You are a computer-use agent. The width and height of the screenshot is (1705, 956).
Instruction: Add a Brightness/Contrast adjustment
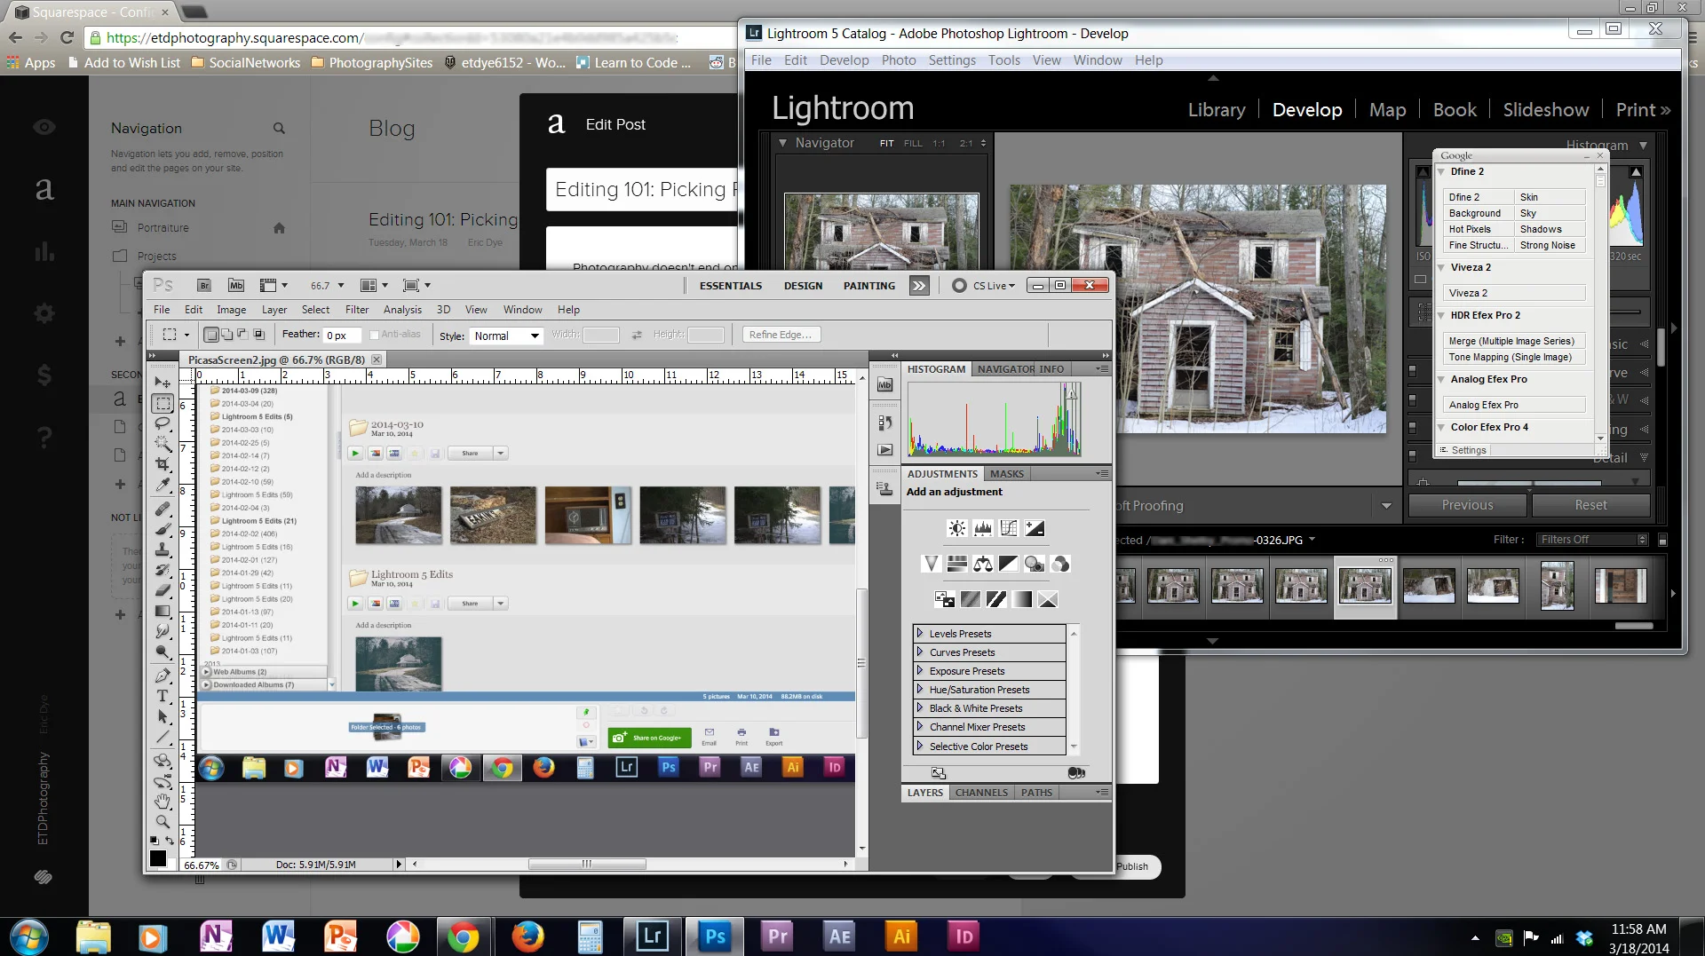[x=956, y=528]
